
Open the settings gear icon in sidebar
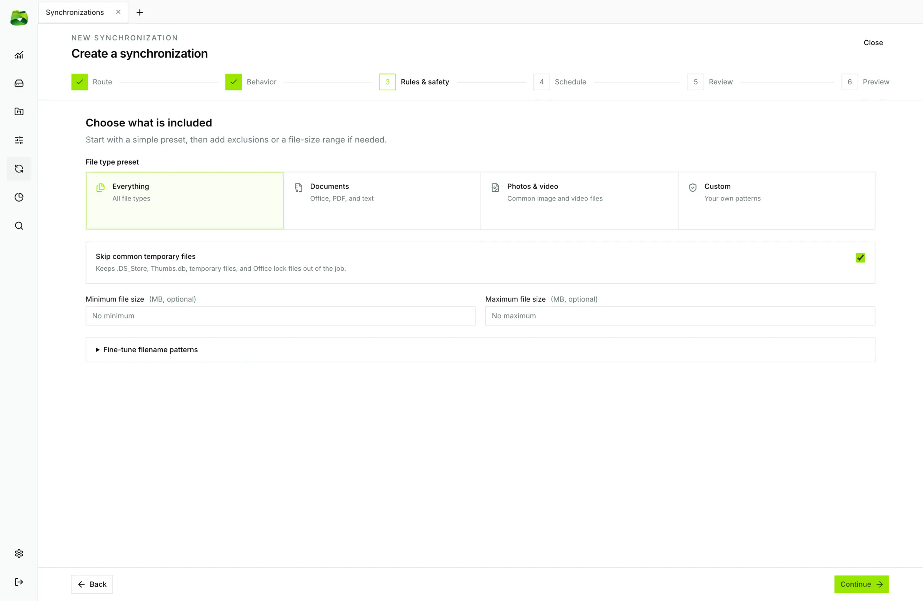point(18,553)
